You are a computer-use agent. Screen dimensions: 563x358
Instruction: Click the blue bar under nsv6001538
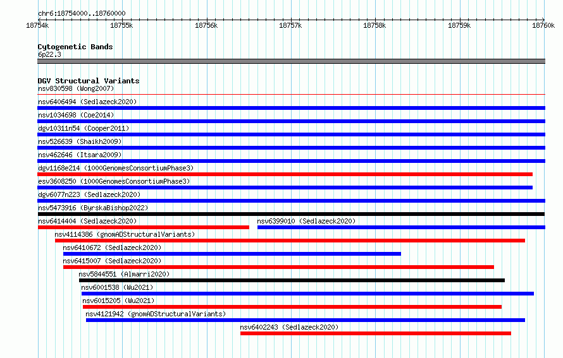[x=307, y=294]
